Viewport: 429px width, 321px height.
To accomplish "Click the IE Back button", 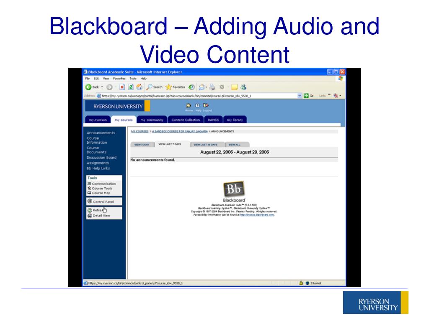I will tap(92, 87).
